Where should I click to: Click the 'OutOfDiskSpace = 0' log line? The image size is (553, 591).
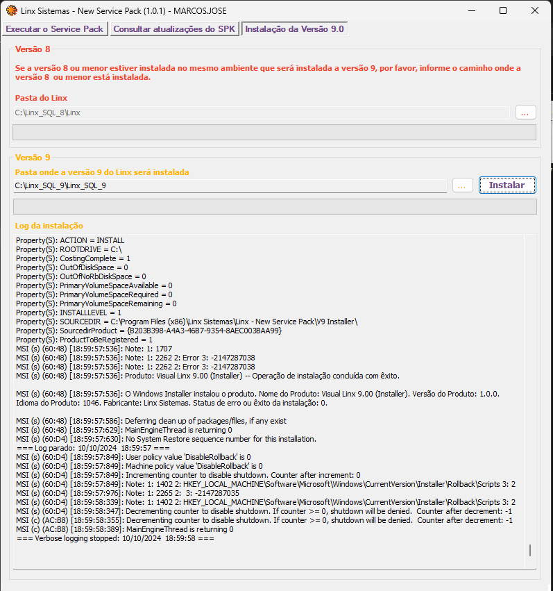pos(72,267)
